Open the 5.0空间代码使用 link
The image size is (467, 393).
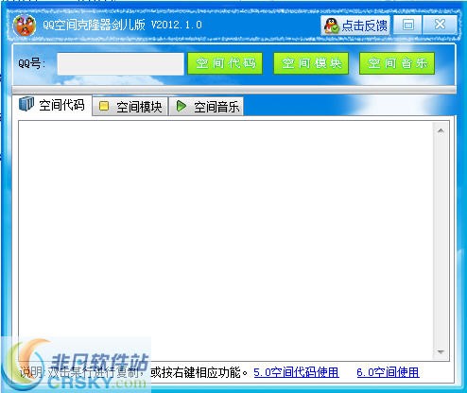[x=296, y=372]
